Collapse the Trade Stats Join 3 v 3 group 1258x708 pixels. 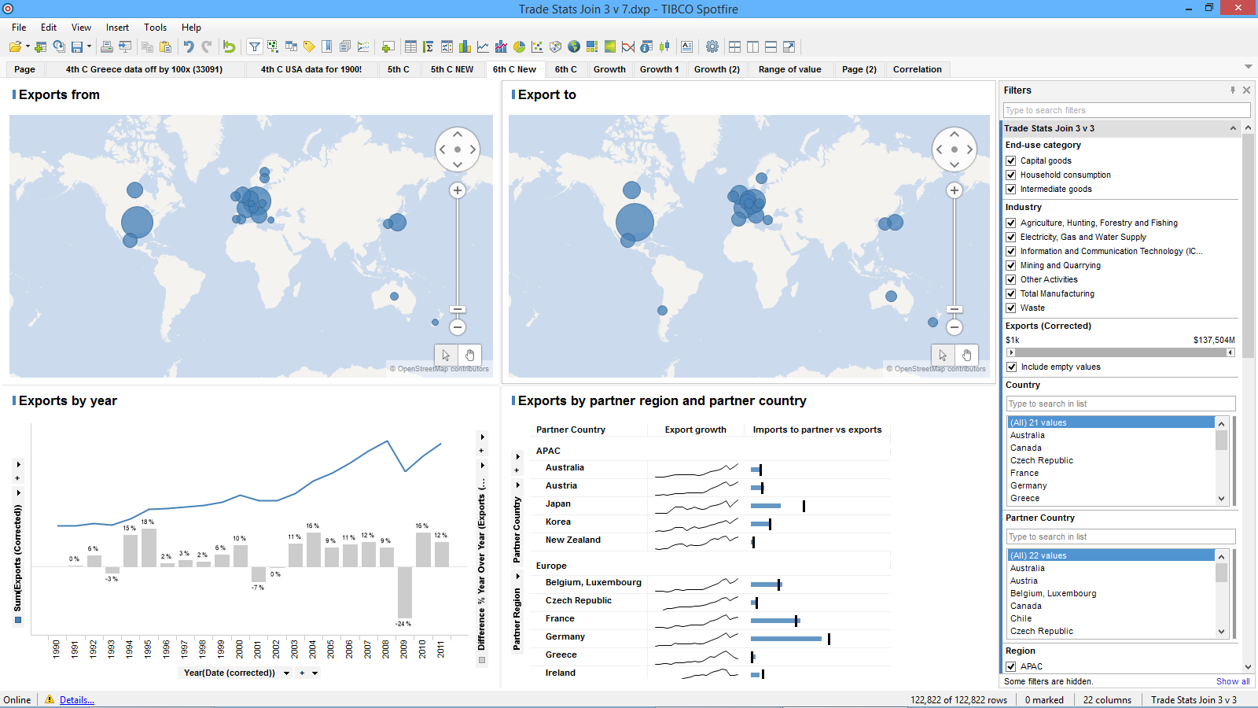(x=1233, y=128)
